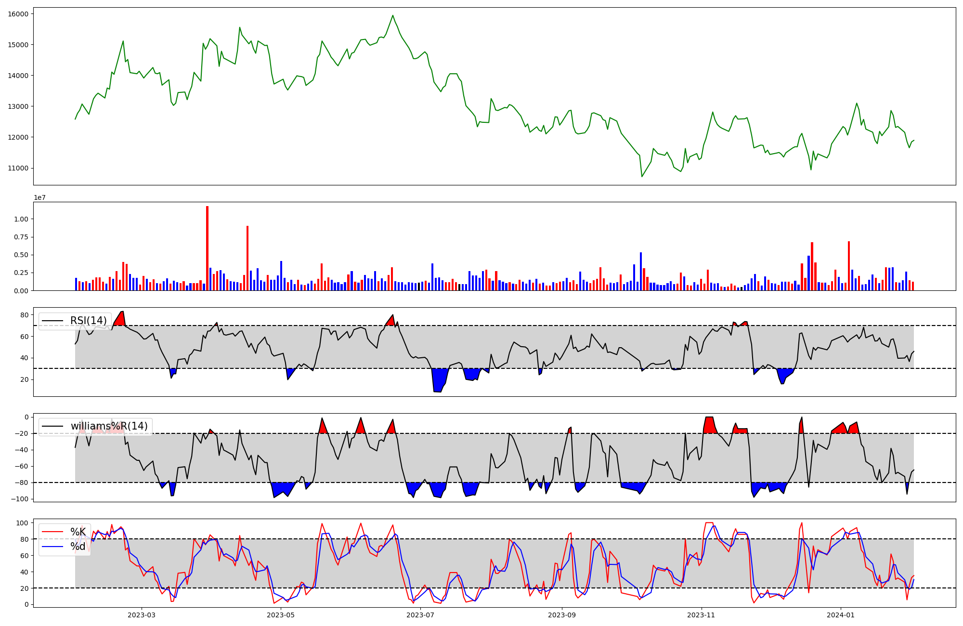This screenshot has height=626, width=963.
Task: Click the williams%R(14) legend label
Action: pyautogui.click(x=109, y=426)
